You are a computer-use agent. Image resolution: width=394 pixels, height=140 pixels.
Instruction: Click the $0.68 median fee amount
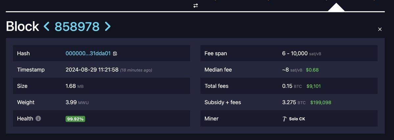click(x=312, y=70)
